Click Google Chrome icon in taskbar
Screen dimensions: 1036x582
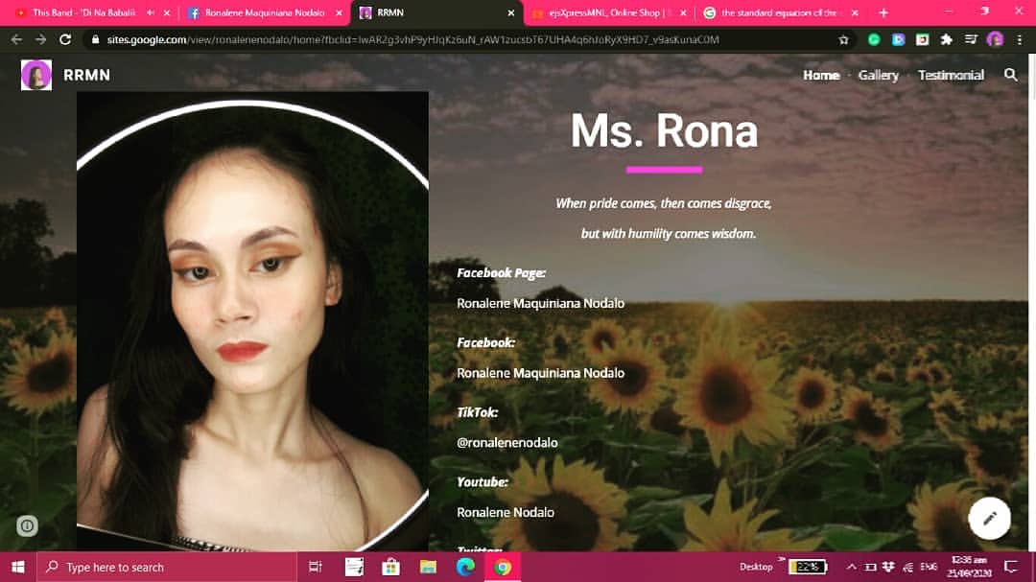[x=503, y=567]
